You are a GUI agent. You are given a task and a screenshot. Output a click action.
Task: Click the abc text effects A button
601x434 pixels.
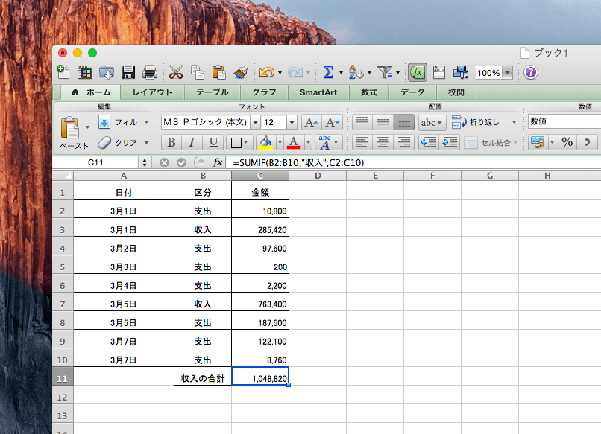point(324,142)
